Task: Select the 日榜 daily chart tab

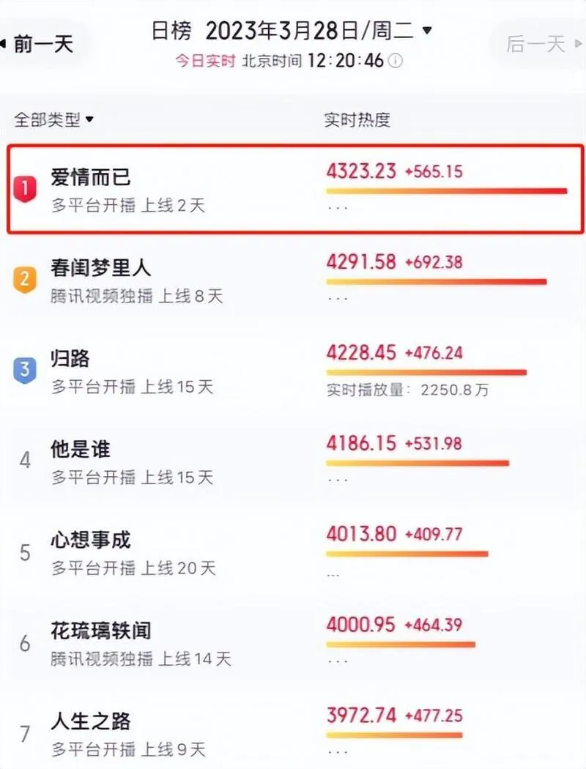Action: point(171,31)
